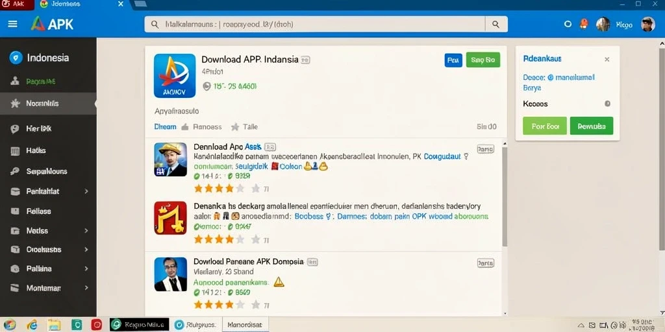The image size is (665, 332).
Task: Close the Rdeankaus side panel
Action: (x=607, y=59)
